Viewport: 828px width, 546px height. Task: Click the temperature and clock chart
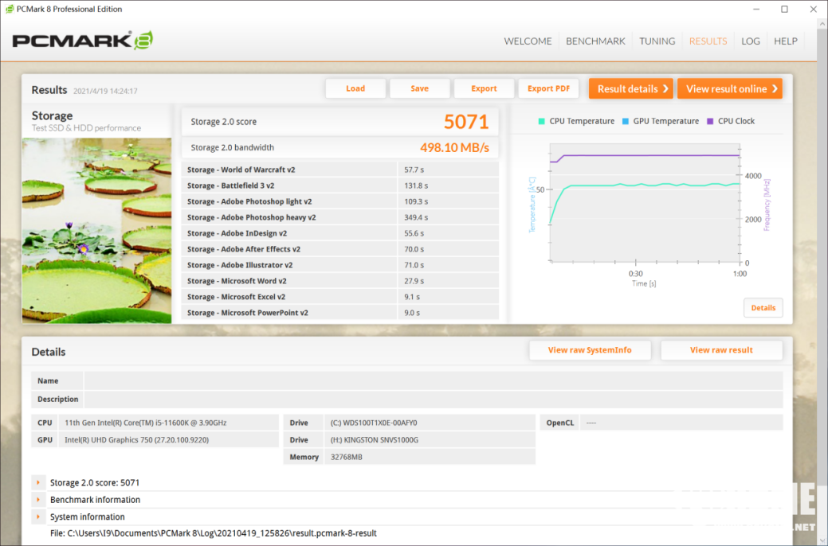(x=644, y=203)
